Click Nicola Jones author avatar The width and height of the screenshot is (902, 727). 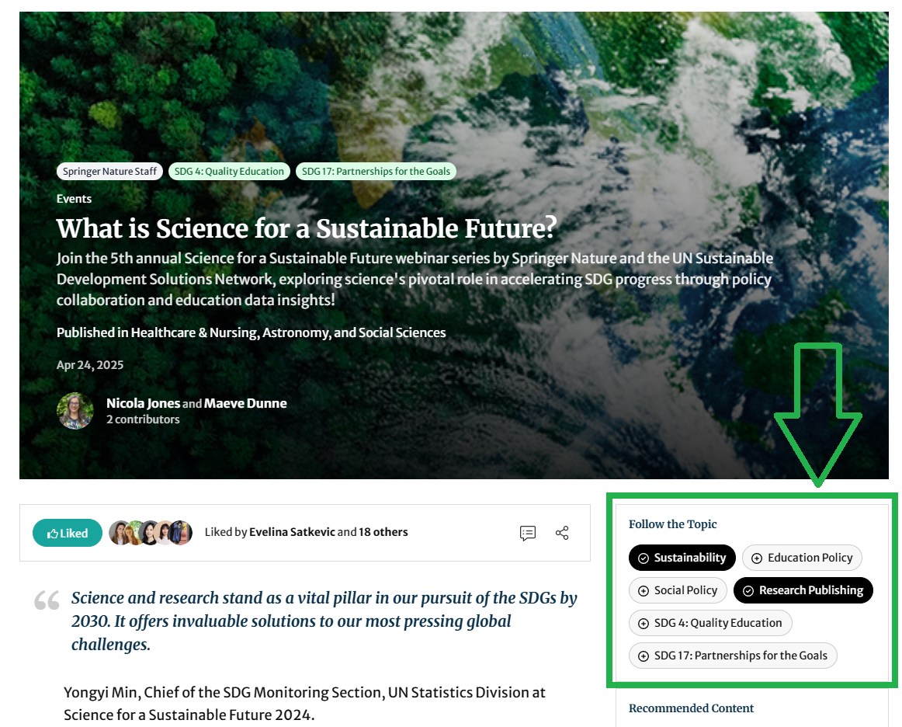point(75,411)
